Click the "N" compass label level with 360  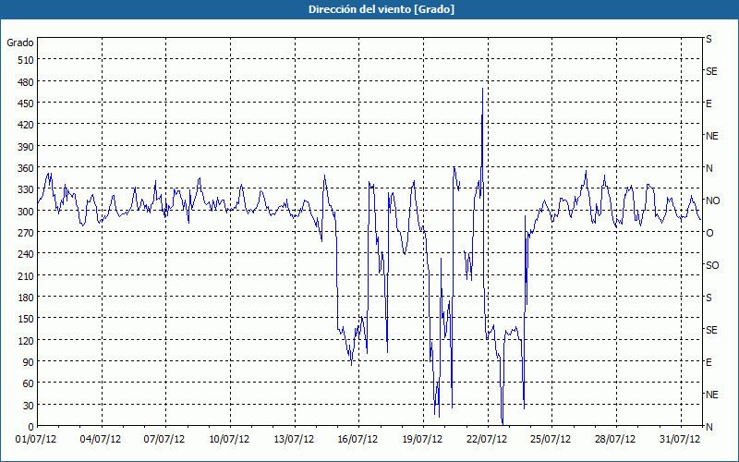coord(709,168)
